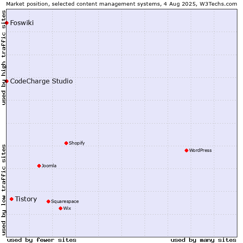The width and height of the screenshot is (243, 243).
Task: Click the red Shopify data point
Action: point(66,143)
